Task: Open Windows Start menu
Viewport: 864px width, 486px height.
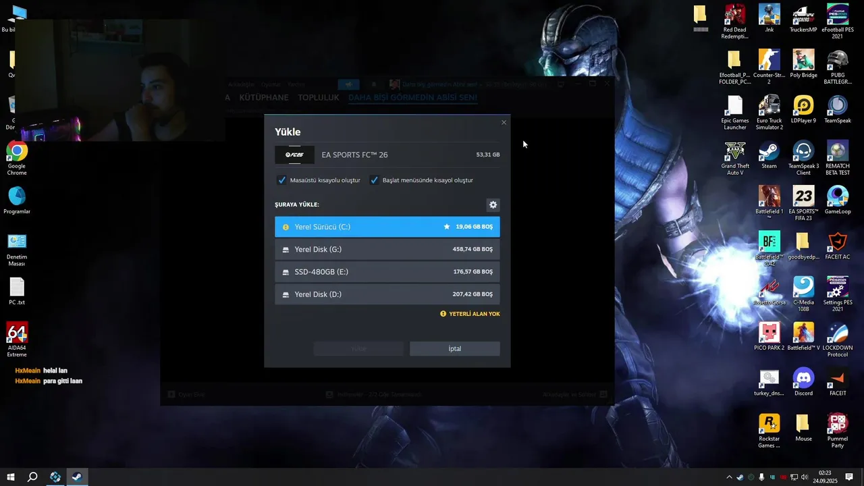Action: (11, 477)
